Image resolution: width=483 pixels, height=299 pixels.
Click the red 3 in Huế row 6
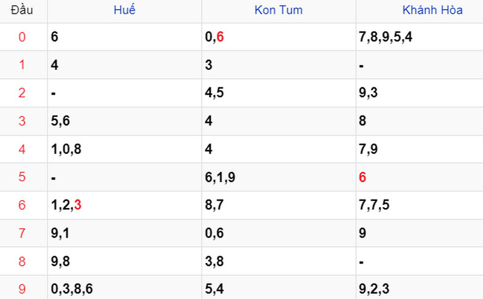pos(78,205)
